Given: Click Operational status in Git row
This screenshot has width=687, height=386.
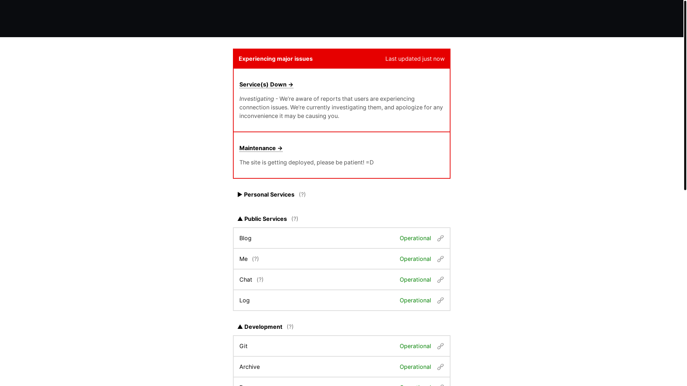Looking at the screenshot, I should point(415,346).
